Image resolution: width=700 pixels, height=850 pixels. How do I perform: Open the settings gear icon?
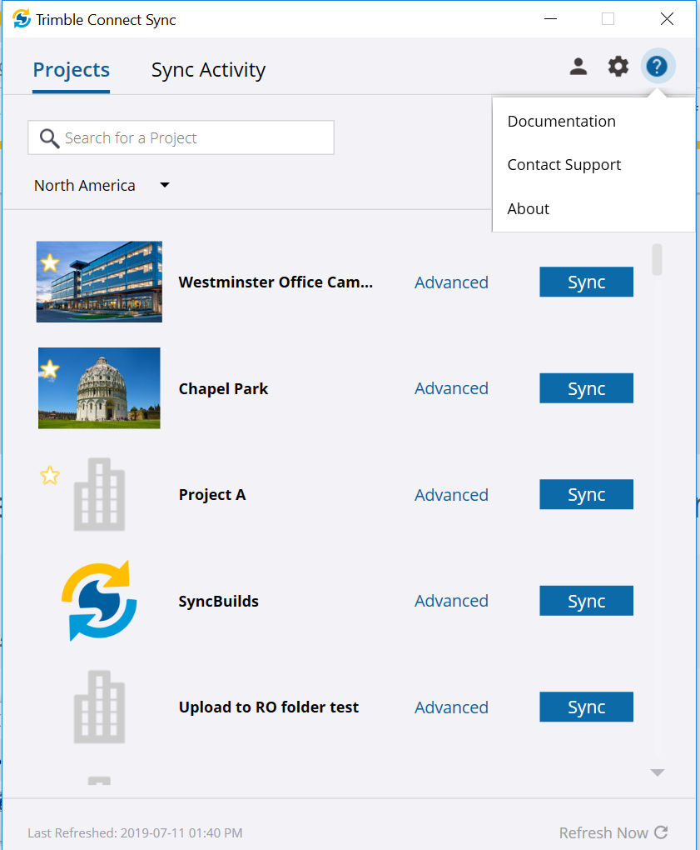pos(618,66)
